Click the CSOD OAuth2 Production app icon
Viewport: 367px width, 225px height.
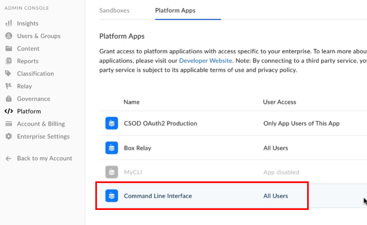[112, 123]
